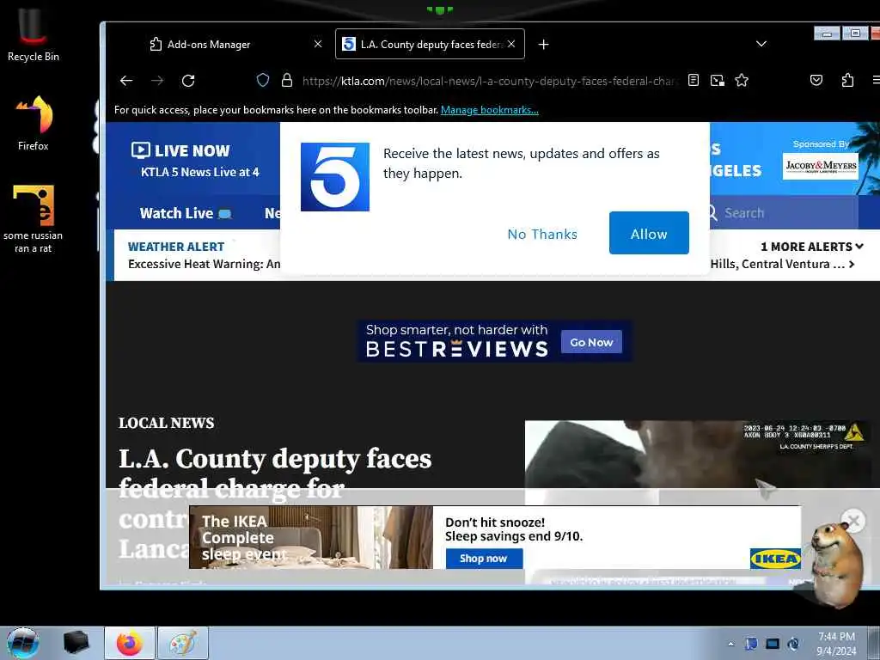
Task: Bookmark this page with the star icon
Action: (742, 80)
